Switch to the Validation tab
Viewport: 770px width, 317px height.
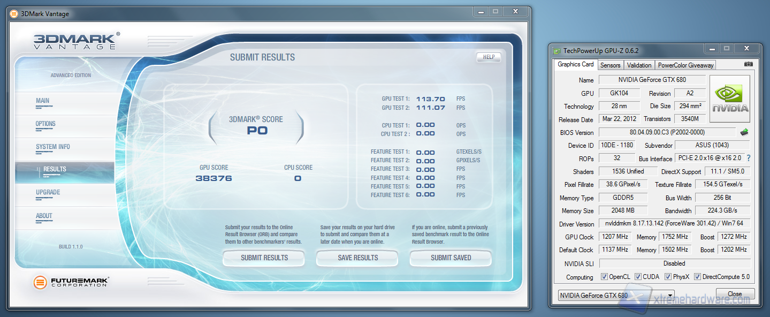[639, 65]
